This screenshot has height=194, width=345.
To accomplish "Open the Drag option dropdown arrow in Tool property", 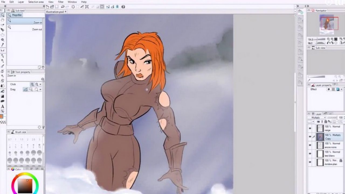I will tap(40, 89).
